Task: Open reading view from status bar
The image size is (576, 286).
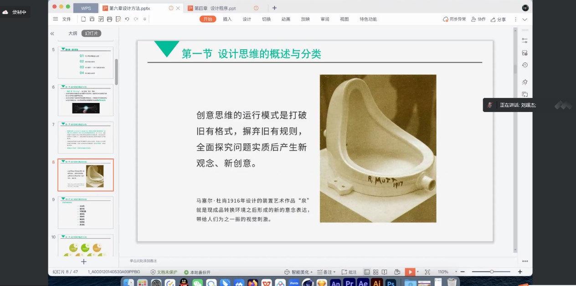Action: pos(384,272)
